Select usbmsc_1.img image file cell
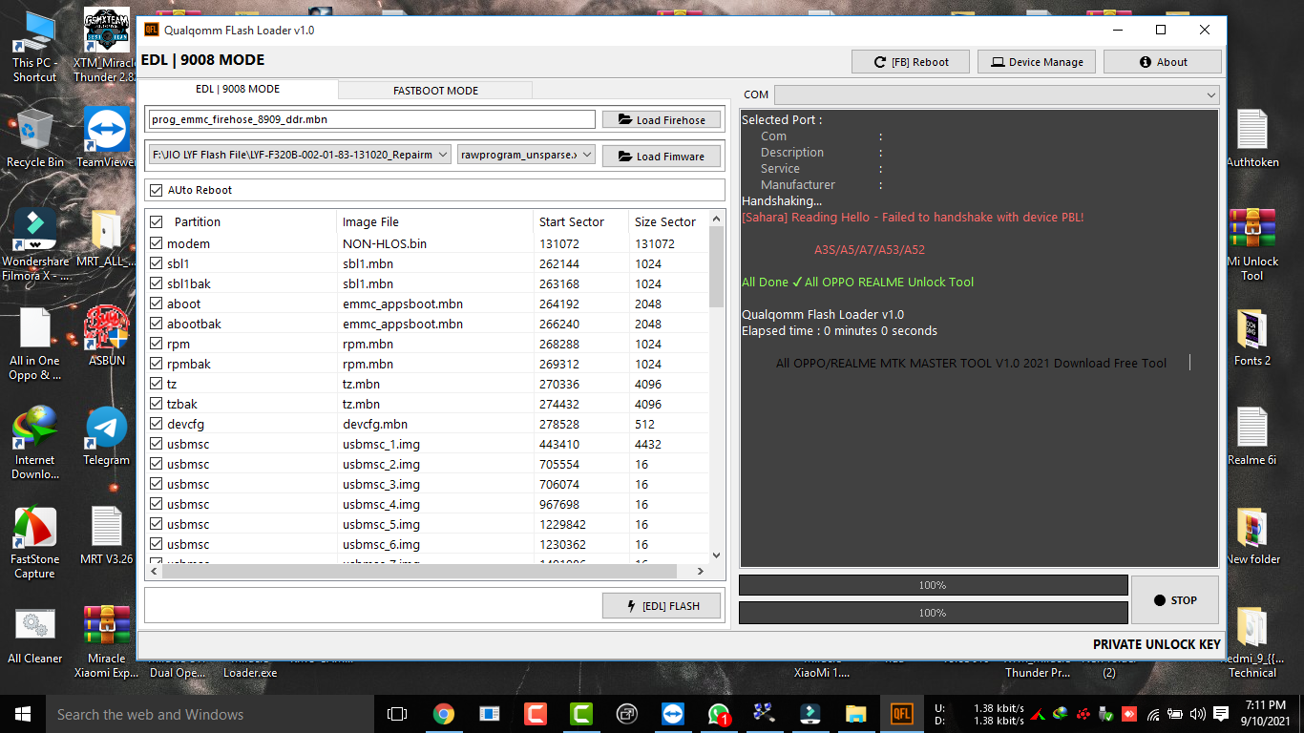Image resolution: width=1304 pixels, height=733 pixels. (x=381, y=444)
